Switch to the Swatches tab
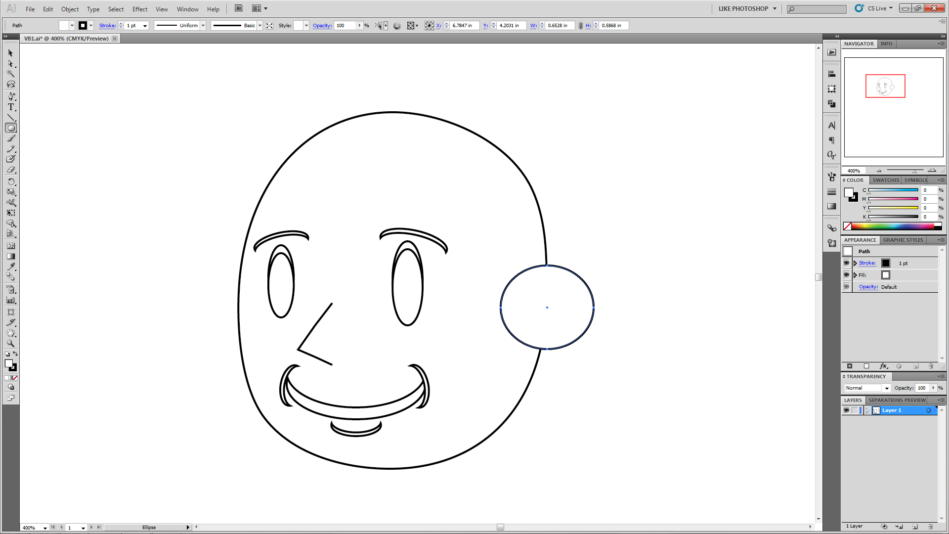Image resolution: width=949 pixels, height=534 pixels. click(x=885, y=180)
